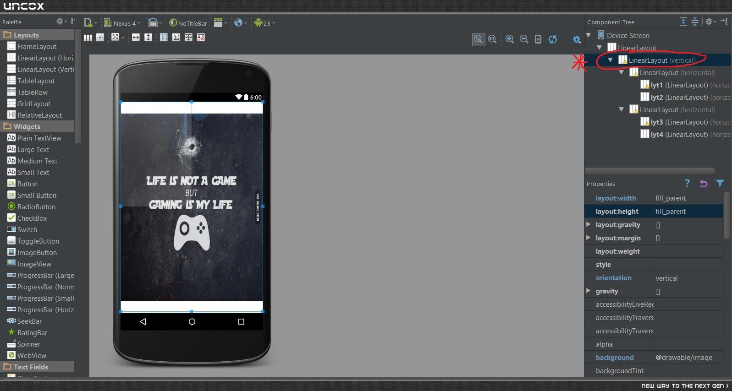Select lyt1 in the Component Tree

pyautogui.click(x=685, y=85)
